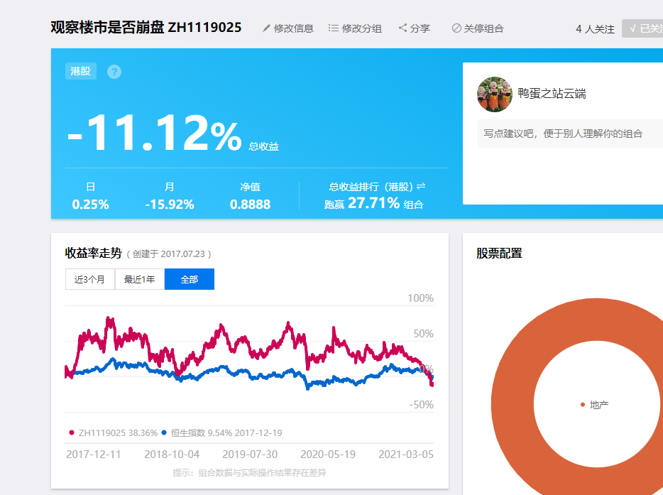This screenshot has width=663, height=495.
Task: Toggle the 已关注 follow button
Action: pyautogui.click(x=643, y=28)
